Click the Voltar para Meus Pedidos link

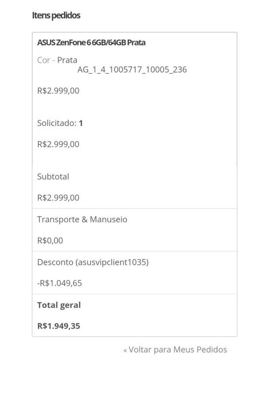coord(175,349)
